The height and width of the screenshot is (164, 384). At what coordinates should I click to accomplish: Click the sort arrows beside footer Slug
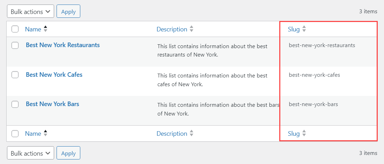point(304,133)
